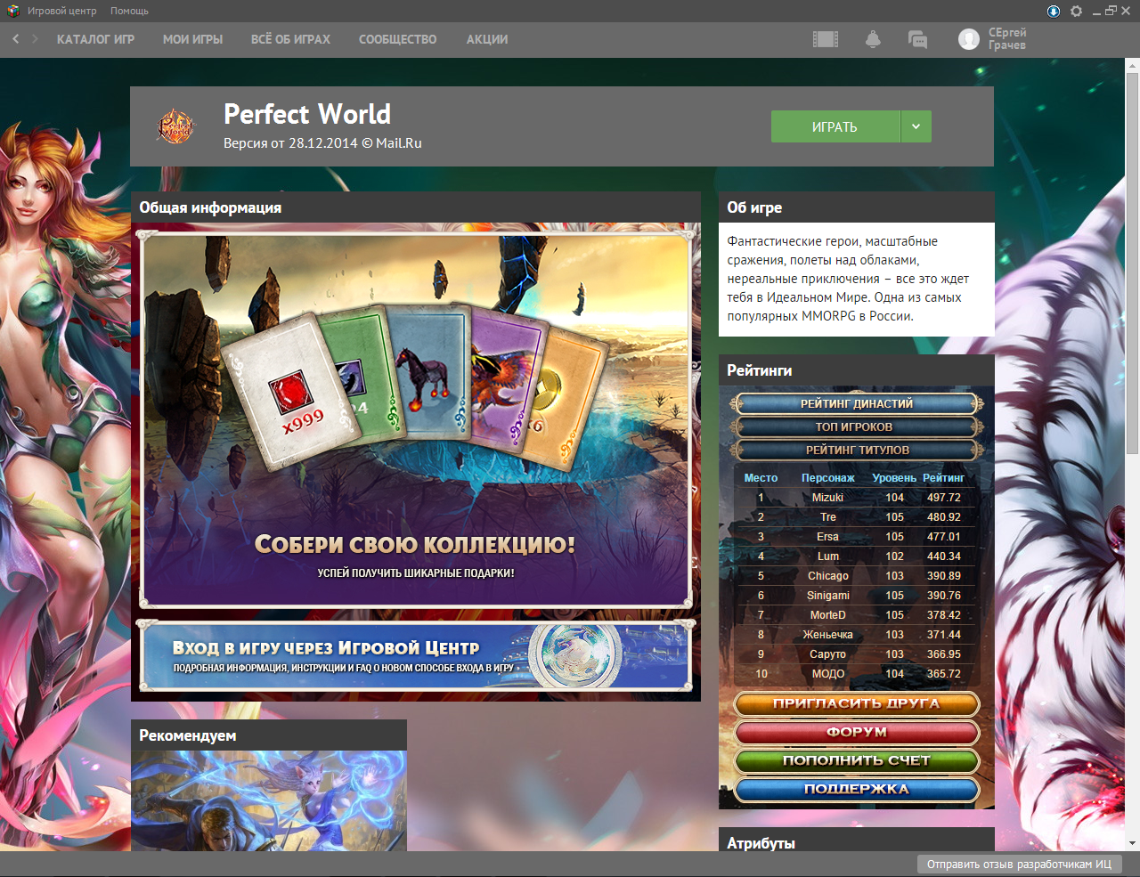Expand the РЕЙТИНГ ДИНАСТИЙ section

[856, 403]
